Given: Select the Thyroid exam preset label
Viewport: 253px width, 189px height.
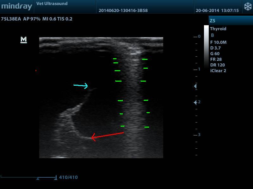Looking at the screenshot, I should 218,29.
